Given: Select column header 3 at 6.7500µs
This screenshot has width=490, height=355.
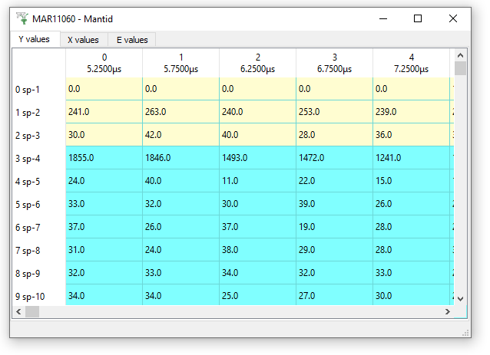Looking at the screenshot, I should click(334, 63).
